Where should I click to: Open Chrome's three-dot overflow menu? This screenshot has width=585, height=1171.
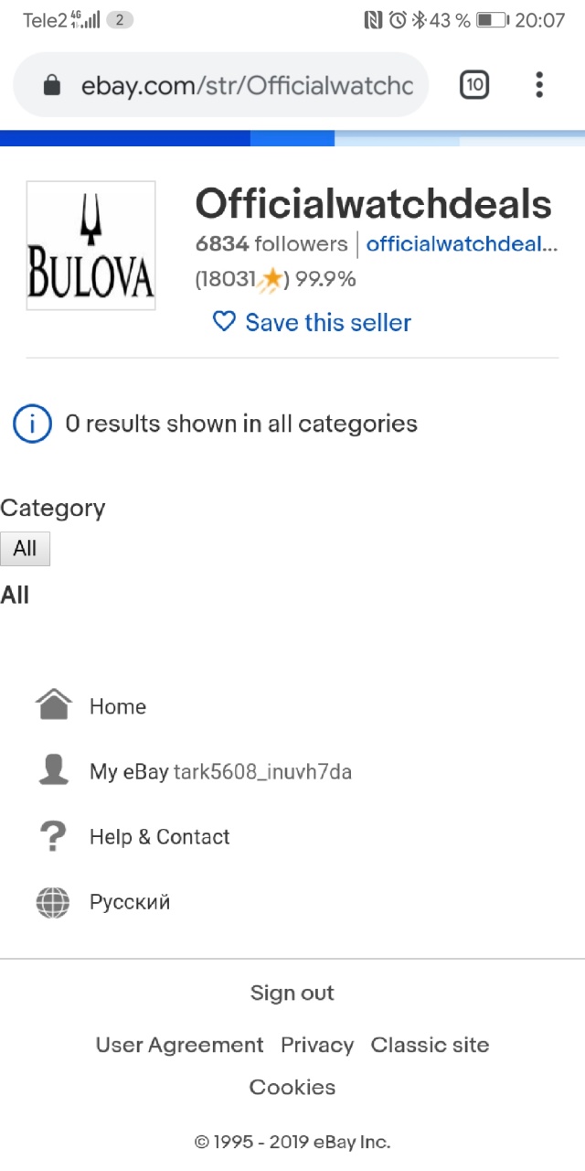click(539, 86)
